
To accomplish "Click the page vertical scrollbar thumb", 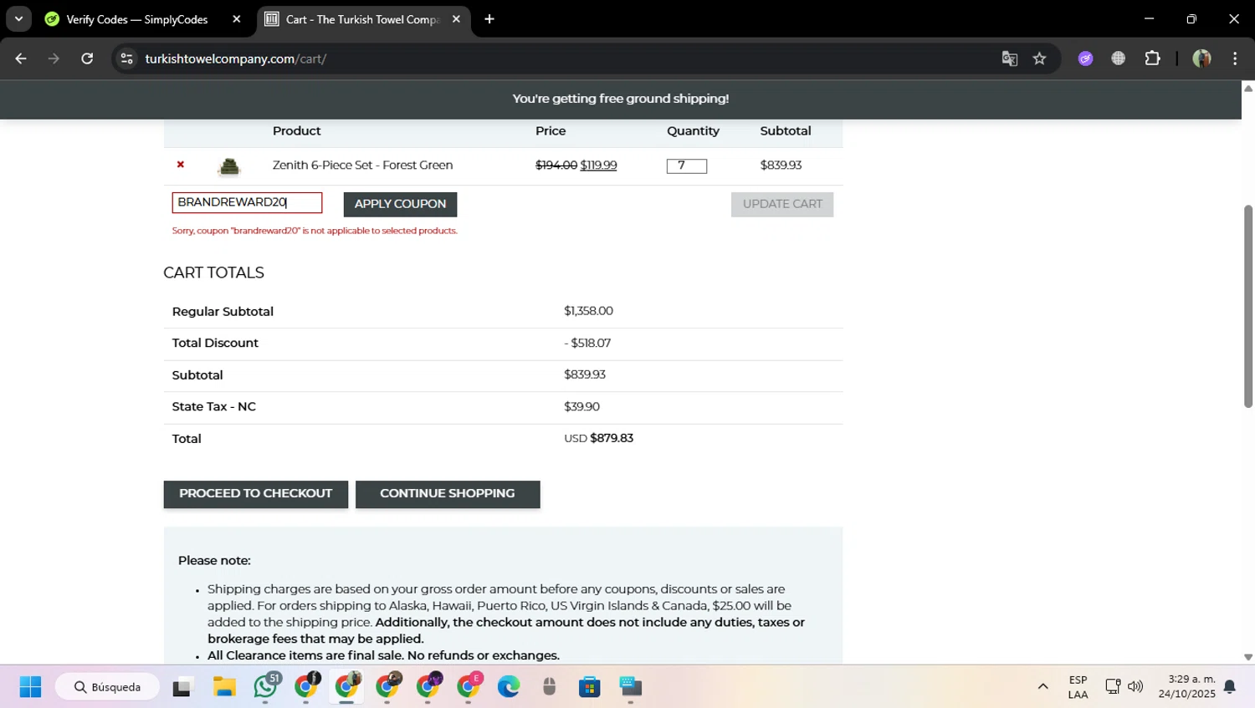I will click(1248, 306).
